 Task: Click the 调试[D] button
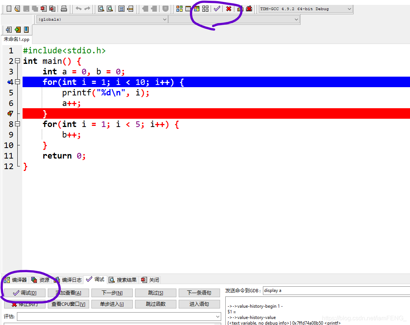tap(25, 293)
